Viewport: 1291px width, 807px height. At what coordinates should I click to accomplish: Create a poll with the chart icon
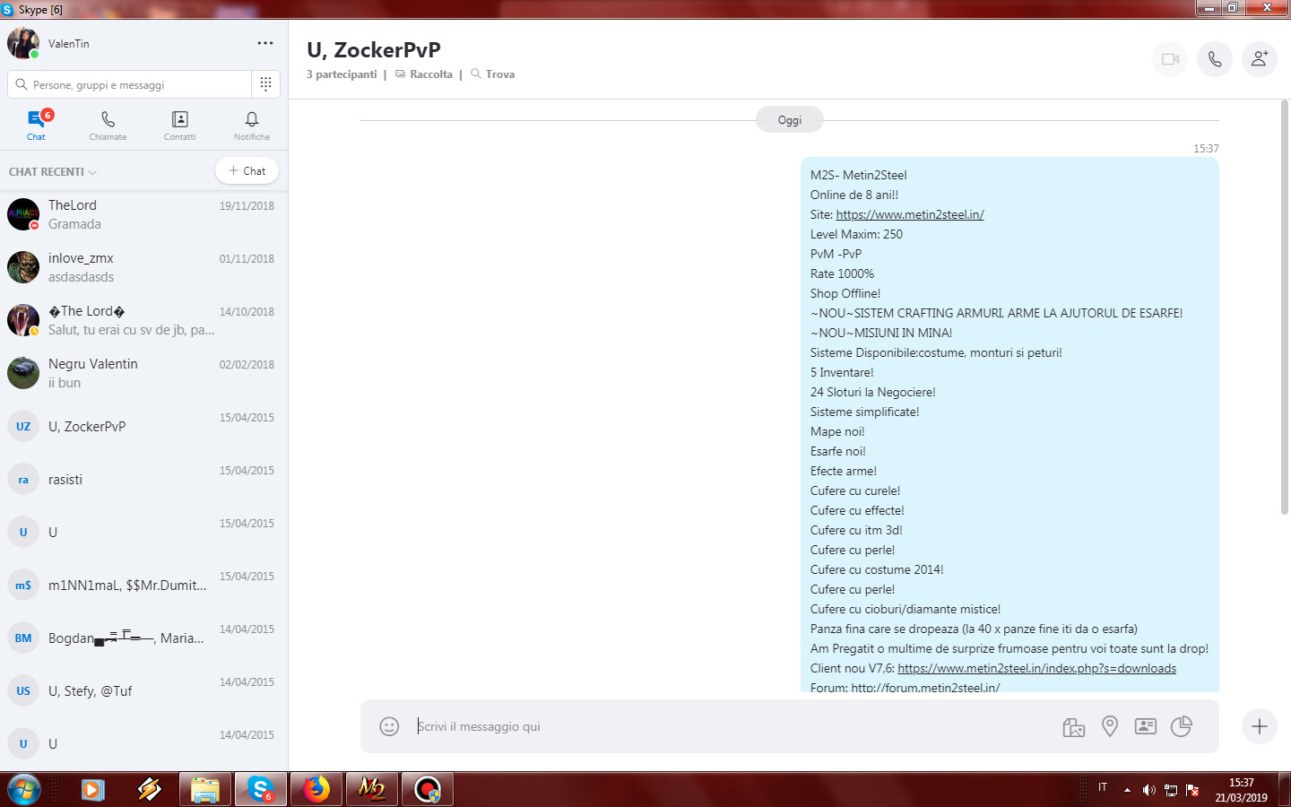[1182, 726]
